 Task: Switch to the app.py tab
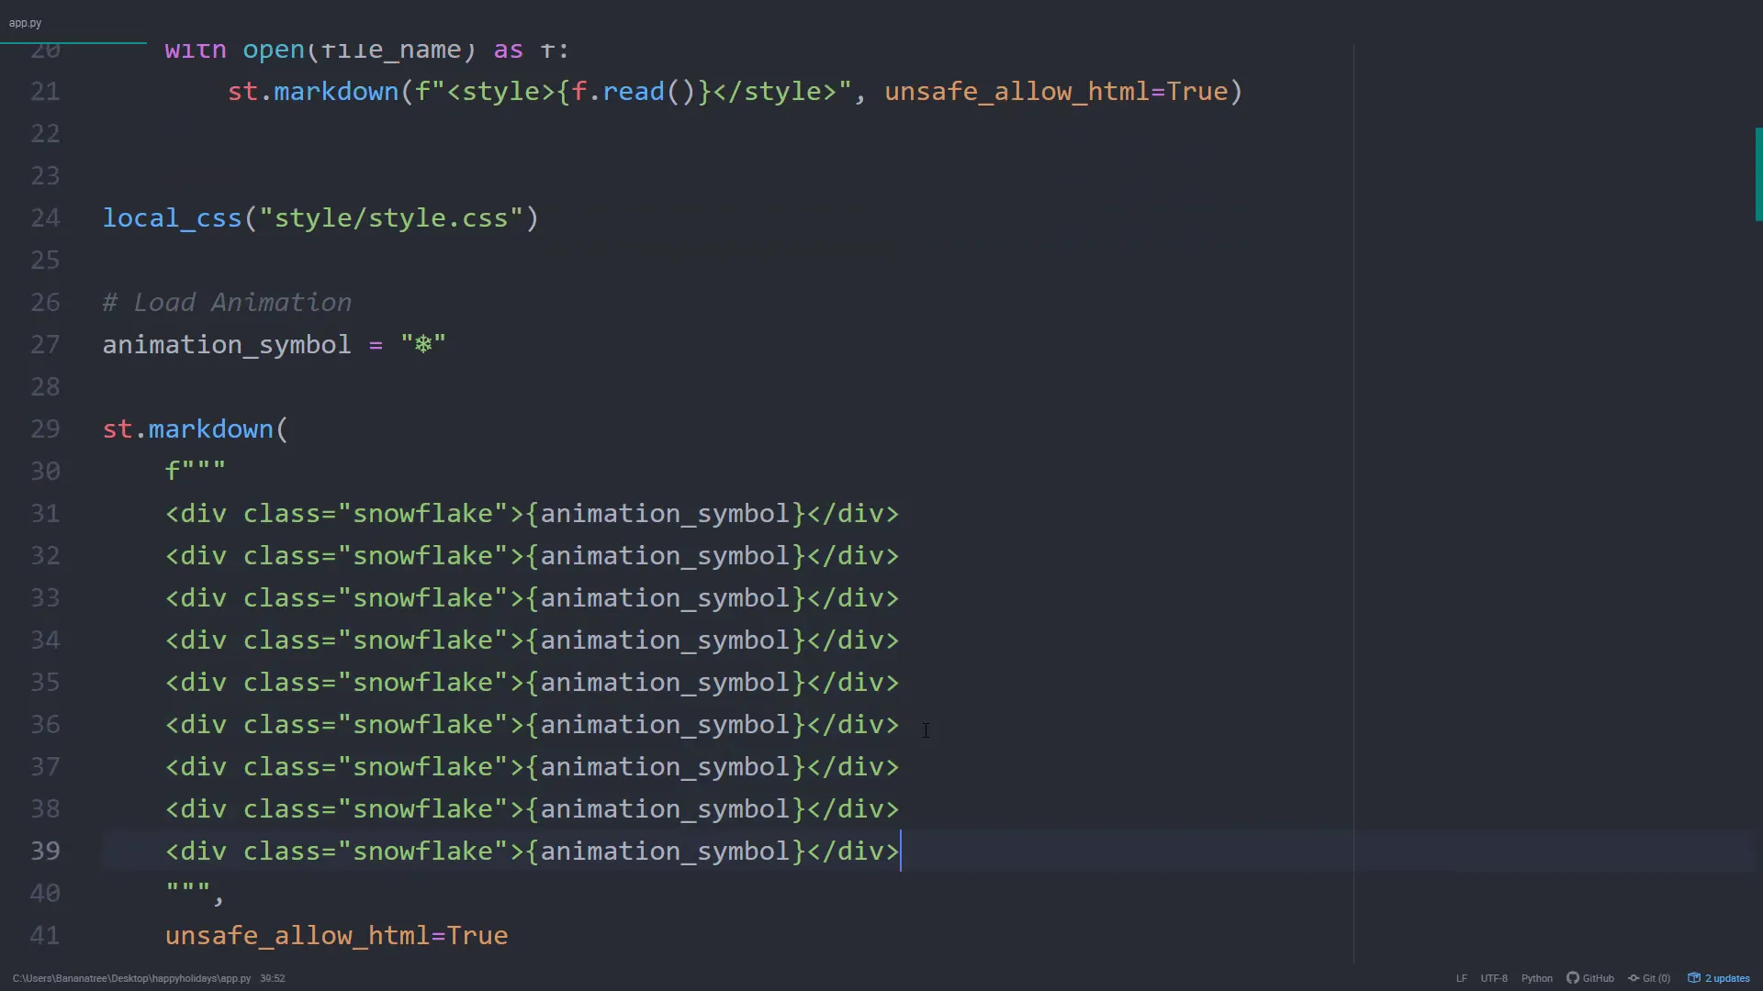[x=26, y=23]
